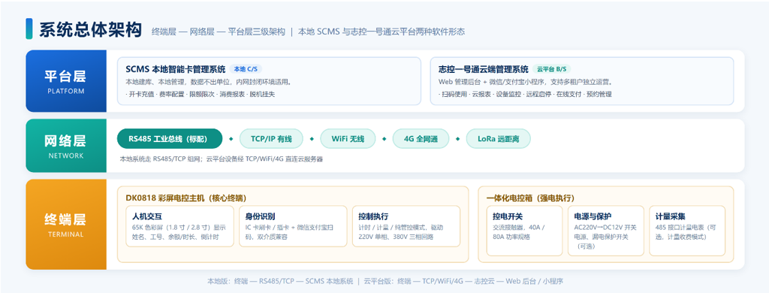Open the 控制执行 card title

click(373, 216)
